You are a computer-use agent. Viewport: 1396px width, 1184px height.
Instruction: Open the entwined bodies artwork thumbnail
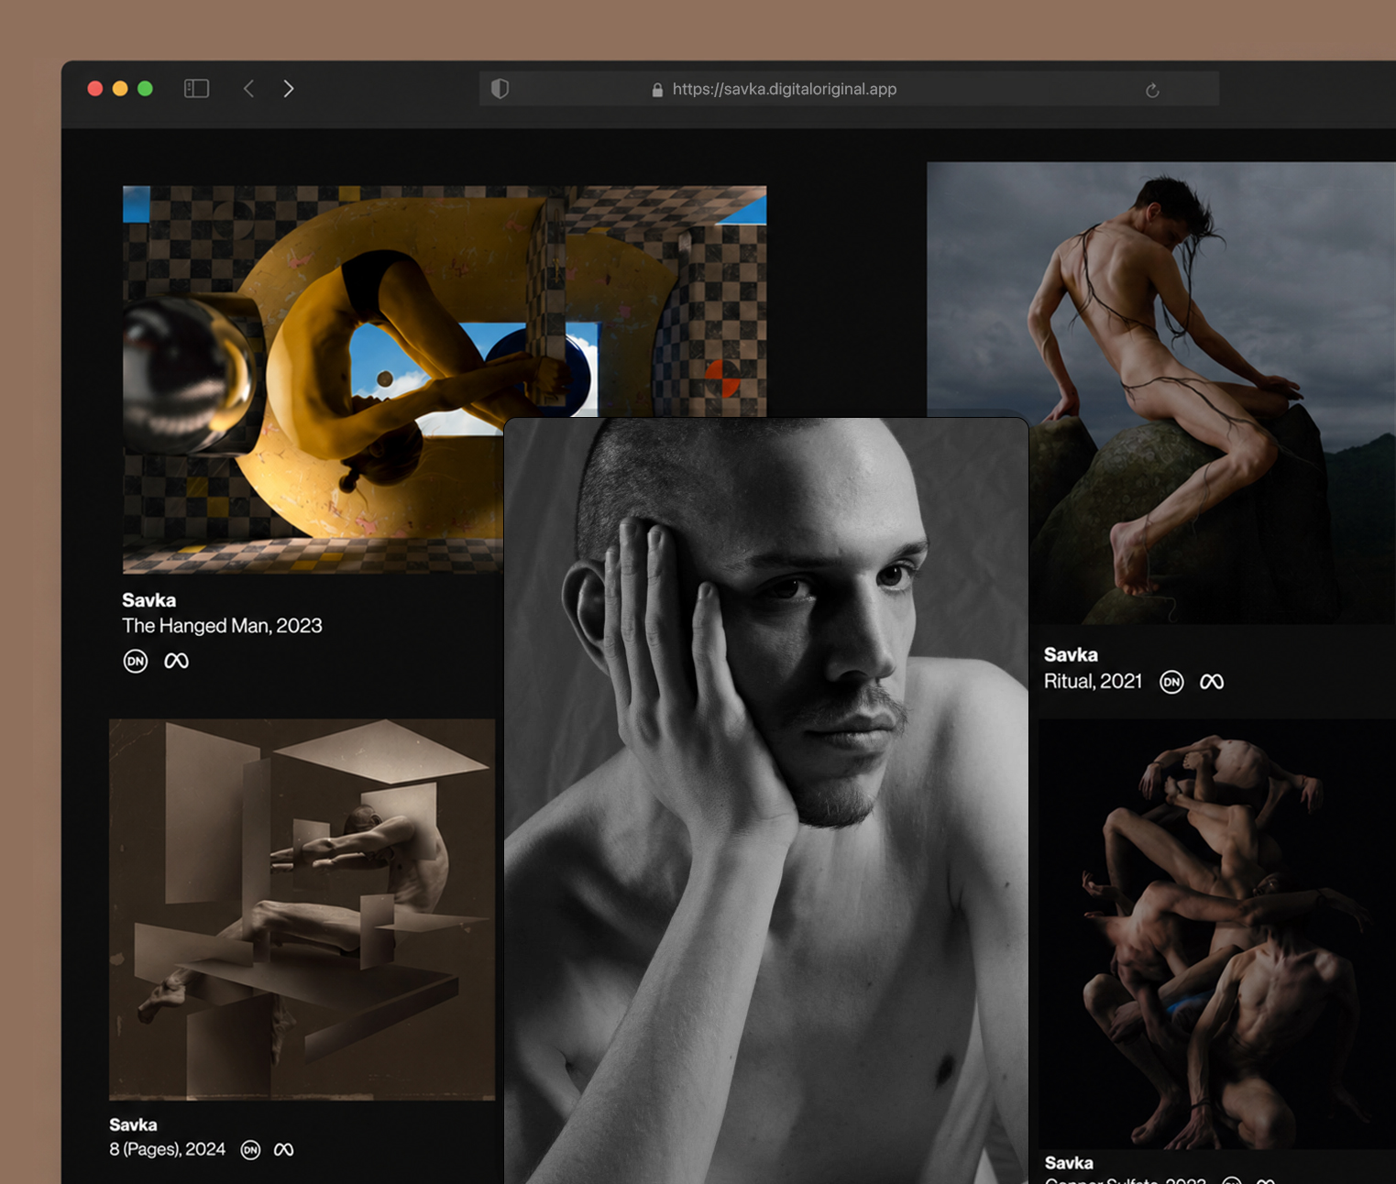coord(1216,934)
